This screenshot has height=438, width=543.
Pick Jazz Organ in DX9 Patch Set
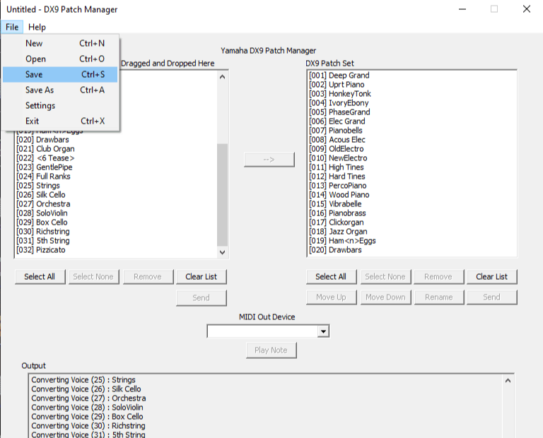pos(348,232)
